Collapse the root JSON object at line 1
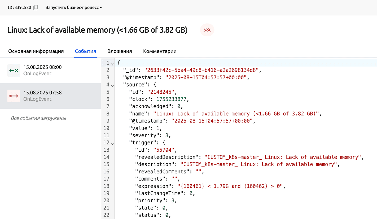Viewport: 377px width, 219px height. (x=112, y=64)
